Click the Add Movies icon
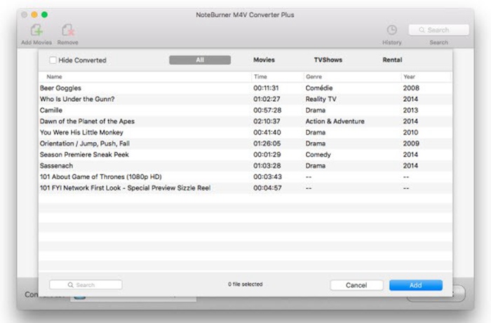This screenshot has width=491, height=323. pos(36,30)
